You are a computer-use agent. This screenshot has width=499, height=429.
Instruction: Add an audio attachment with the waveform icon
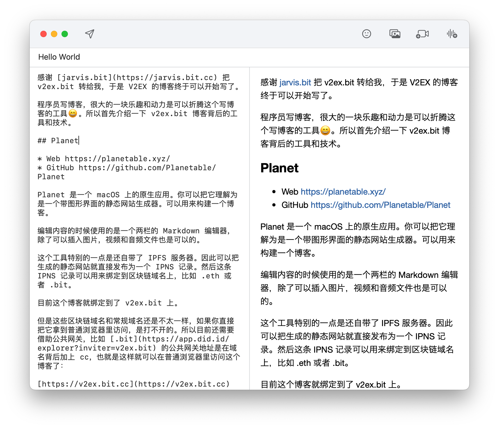click(x=451, y=34)
